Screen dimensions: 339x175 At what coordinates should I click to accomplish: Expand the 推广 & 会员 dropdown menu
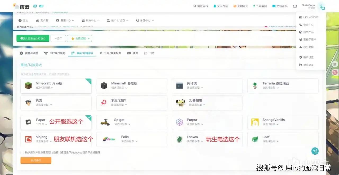[118, 20]
